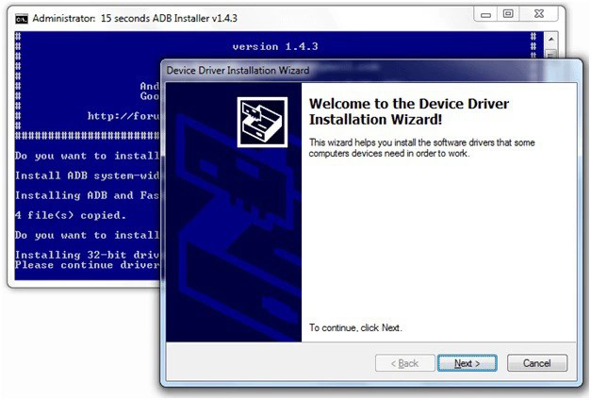This screenshot has height=400, width=591.
Task: Cancel the driver installation wizard
Action: 536,363
